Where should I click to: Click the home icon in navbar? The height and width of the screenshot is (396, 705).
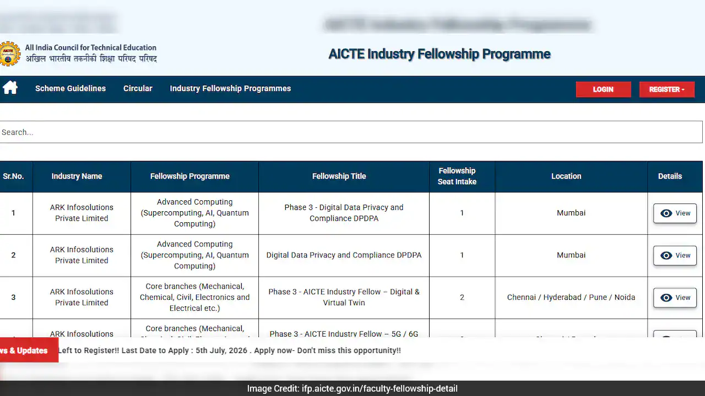(10, 88)
